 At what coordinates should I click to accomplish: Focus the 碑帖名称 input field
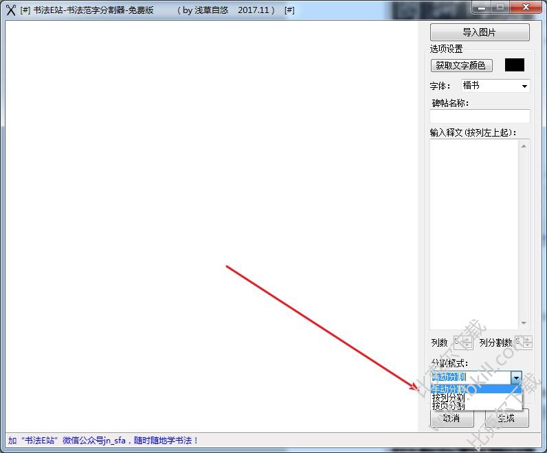tap(480, 116)
